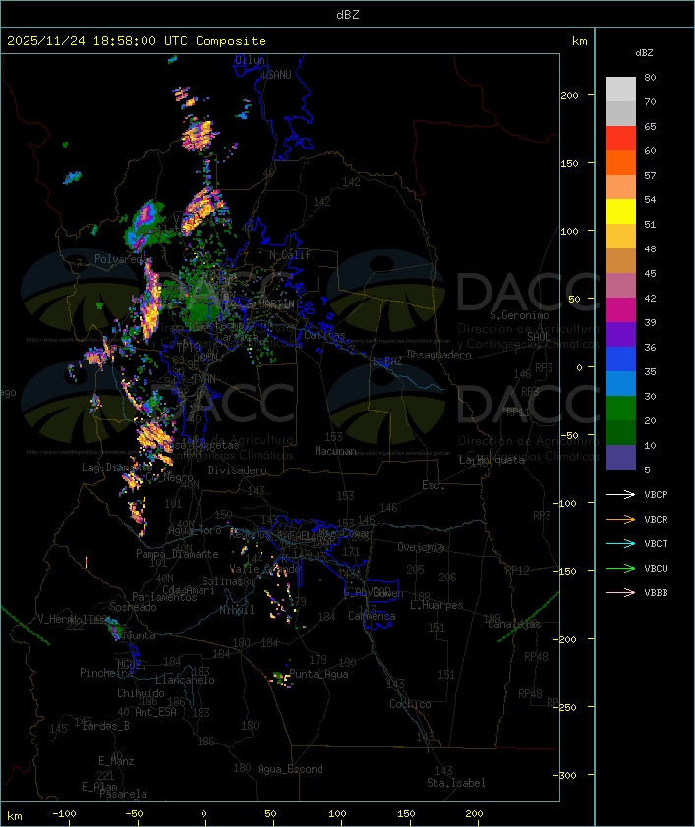Screen dimensions: 695x827
Task: Select the bright yellow 51-54 dBZ swatch
Action: click(620, 211)
